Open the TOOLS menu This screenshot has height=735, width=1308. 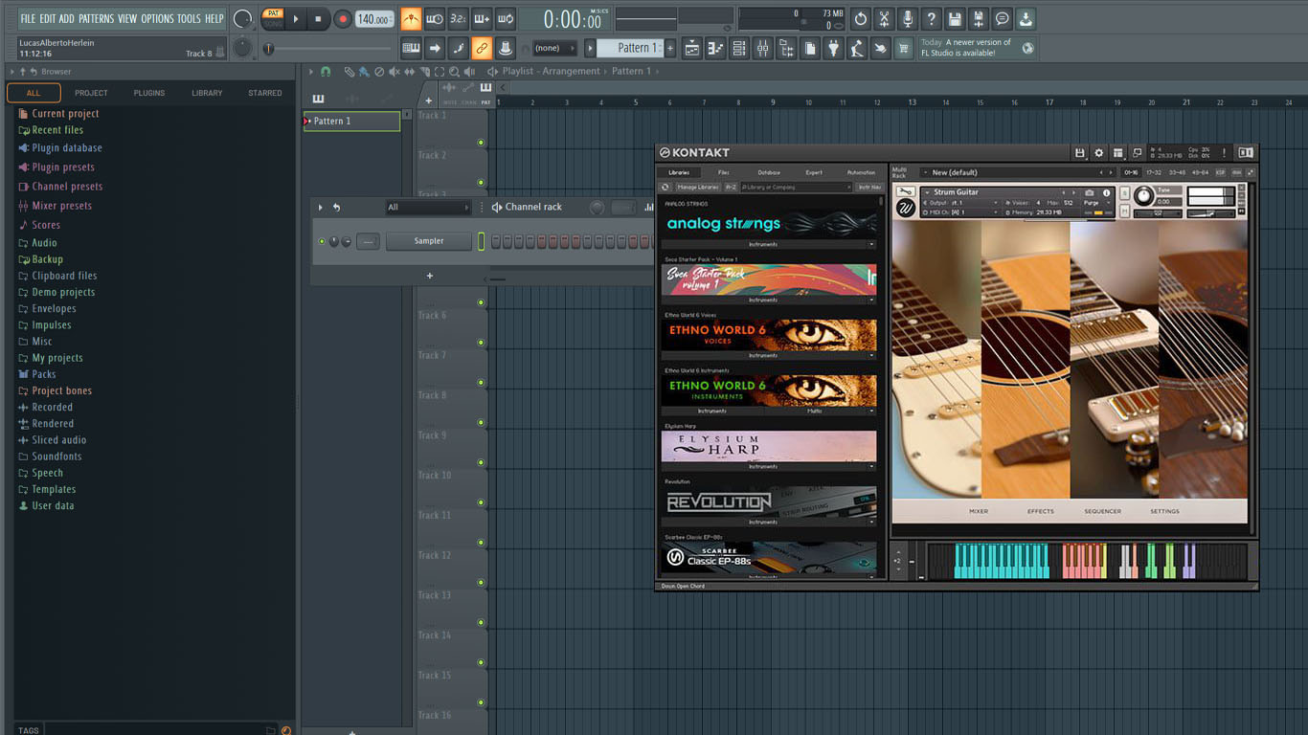(189, 18)
